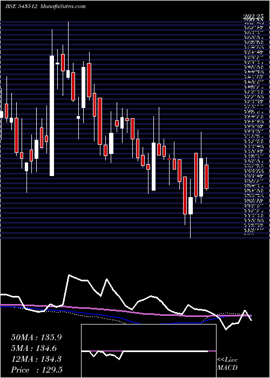The width and height of the screenshot is (270, 378).
Task: Click the '<<Live MACD' label
Action: (x=227, y=364)
